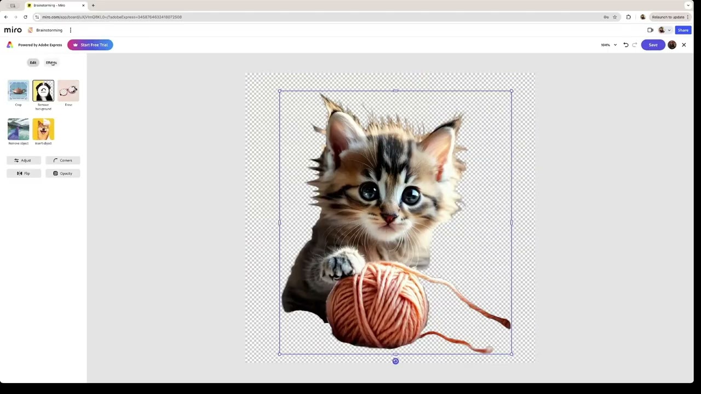The width and height of the screenshot is (701, 394).
Task: Click the kitten image on canvas
Action: [395, 223]
